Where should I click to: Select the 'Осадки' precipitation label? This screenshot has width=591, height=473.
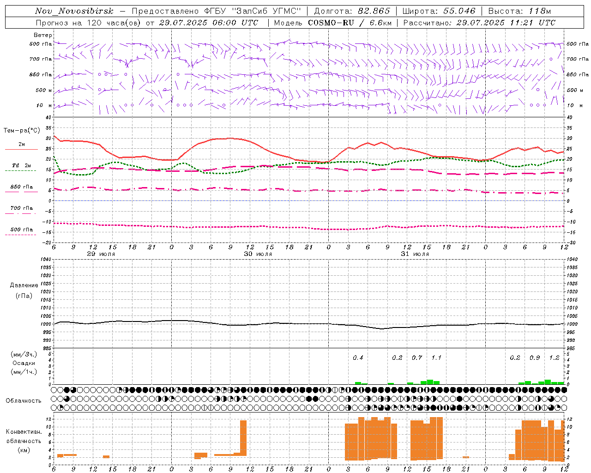(x=24, y=363)
